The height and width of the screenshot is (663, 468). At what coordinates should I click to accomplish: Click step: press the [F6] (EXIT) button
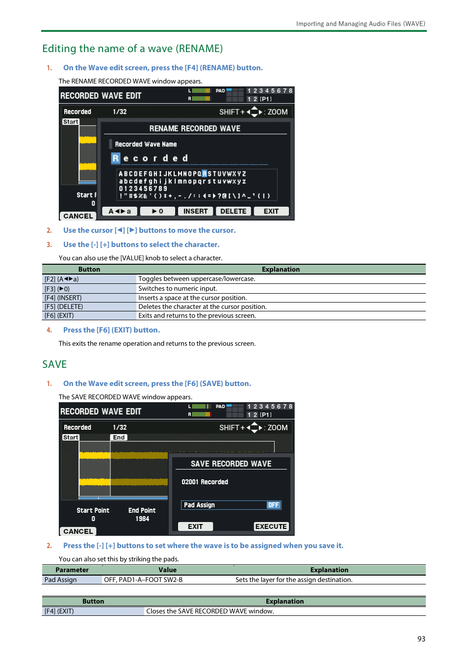(x=111, y=330)
